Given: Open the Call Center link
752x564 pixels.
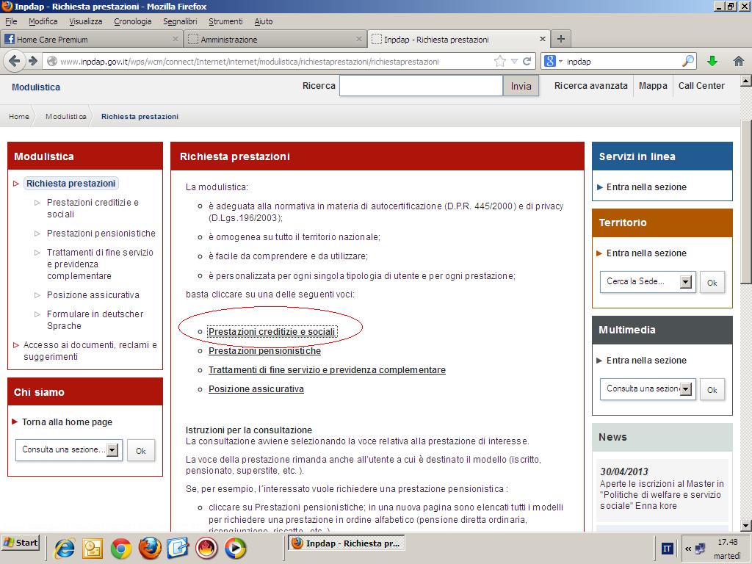Looking at the screenshot, I should 701,85.
